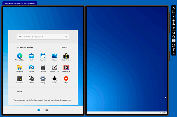Rotate the emulator counterclockwise
177x117 pixels.
[174, 33]
